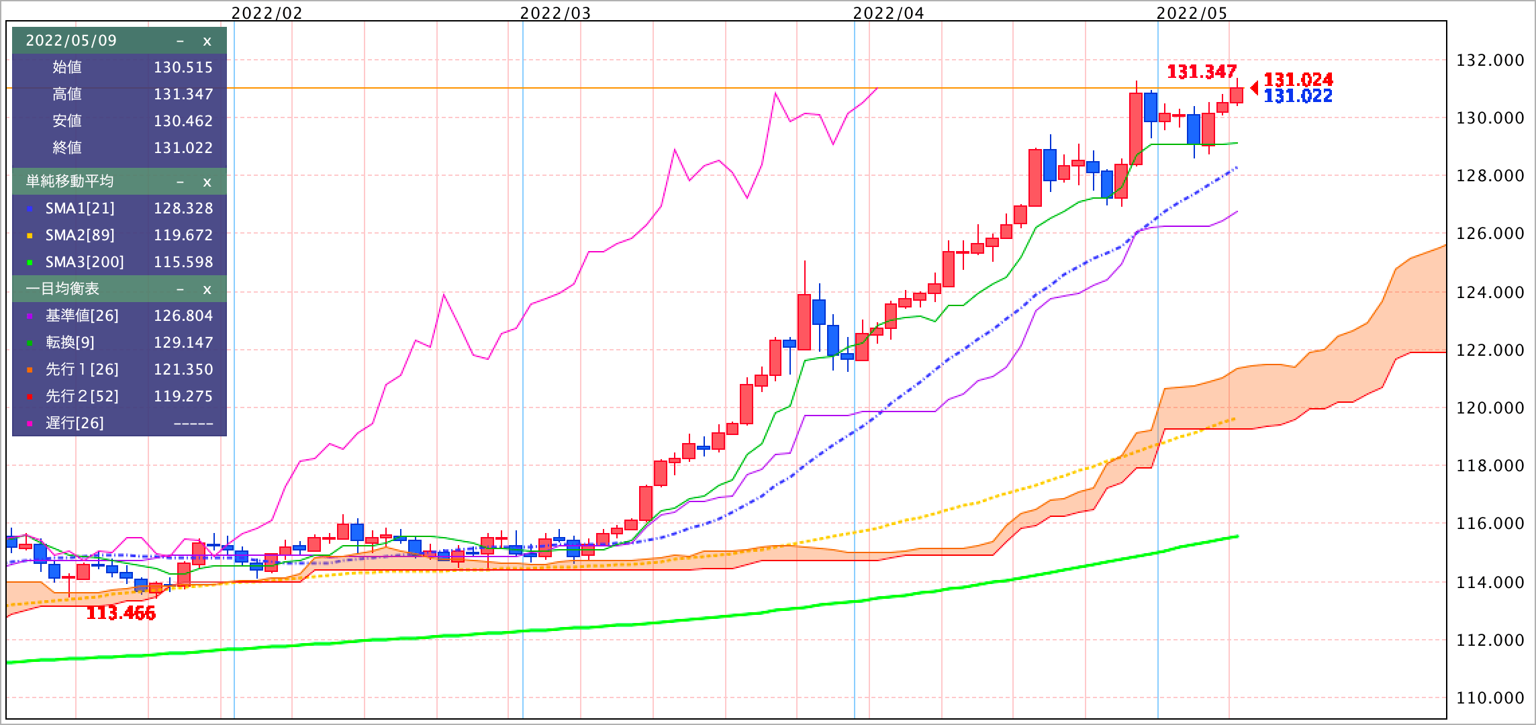Click the 116.000 price axis label

click(1490, 524)
